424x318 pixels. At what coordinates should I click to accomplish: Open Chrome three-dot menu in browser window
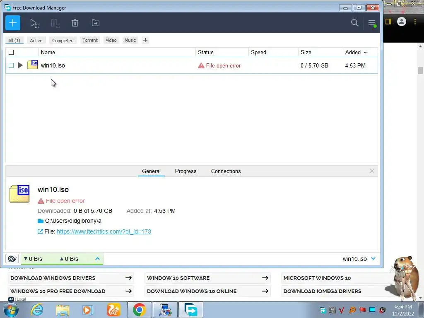coord(415,22)
